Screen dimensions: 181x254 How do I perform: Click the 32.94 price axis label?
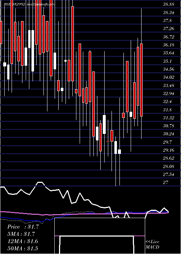[x=169, y=94]
